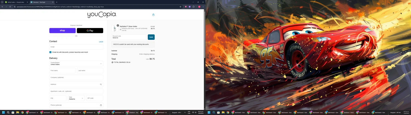The image size is (411, 115).
Task: Click the ZIP code field
Action: pyautogui.click(x=95, y=98)
